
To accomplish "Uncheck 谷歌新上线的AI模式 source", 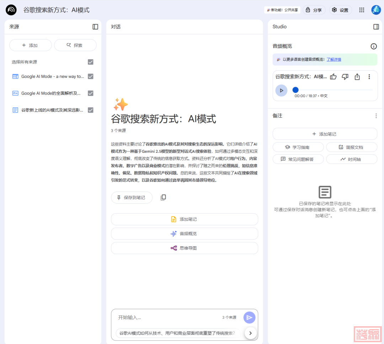I will 91,110.
